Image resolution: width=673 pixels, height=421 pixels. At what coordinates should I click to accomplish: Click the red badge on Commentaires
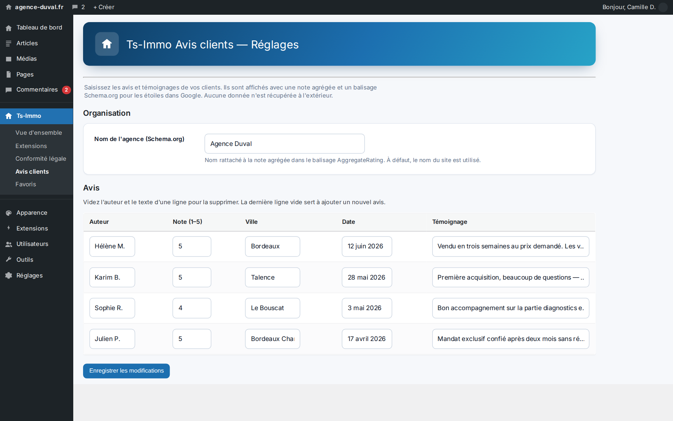66,90
